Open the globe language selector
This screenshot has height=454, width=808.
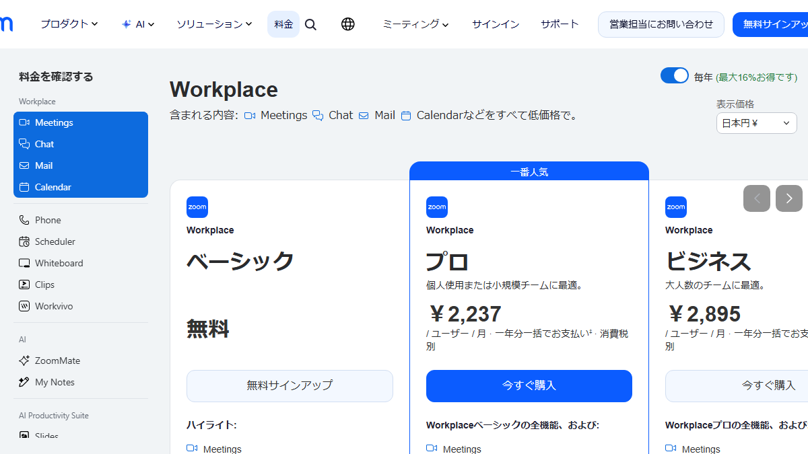pos(348,24)
